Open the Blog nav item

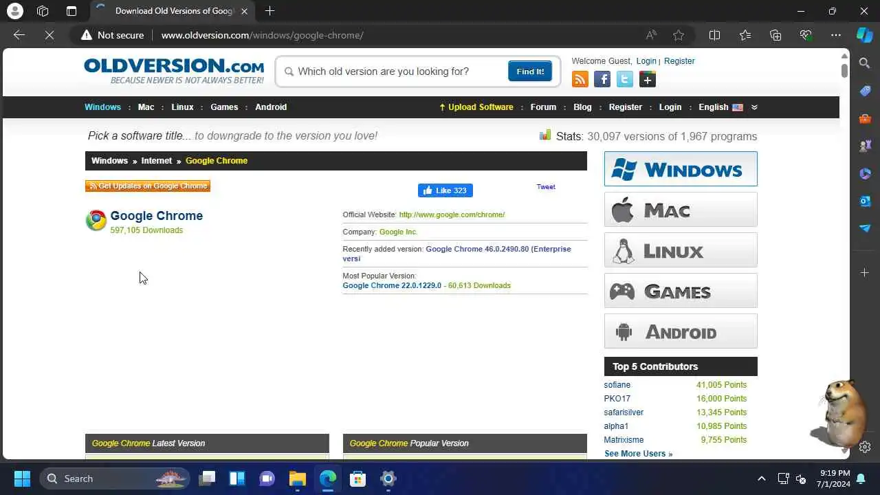(x=582, y=107)
